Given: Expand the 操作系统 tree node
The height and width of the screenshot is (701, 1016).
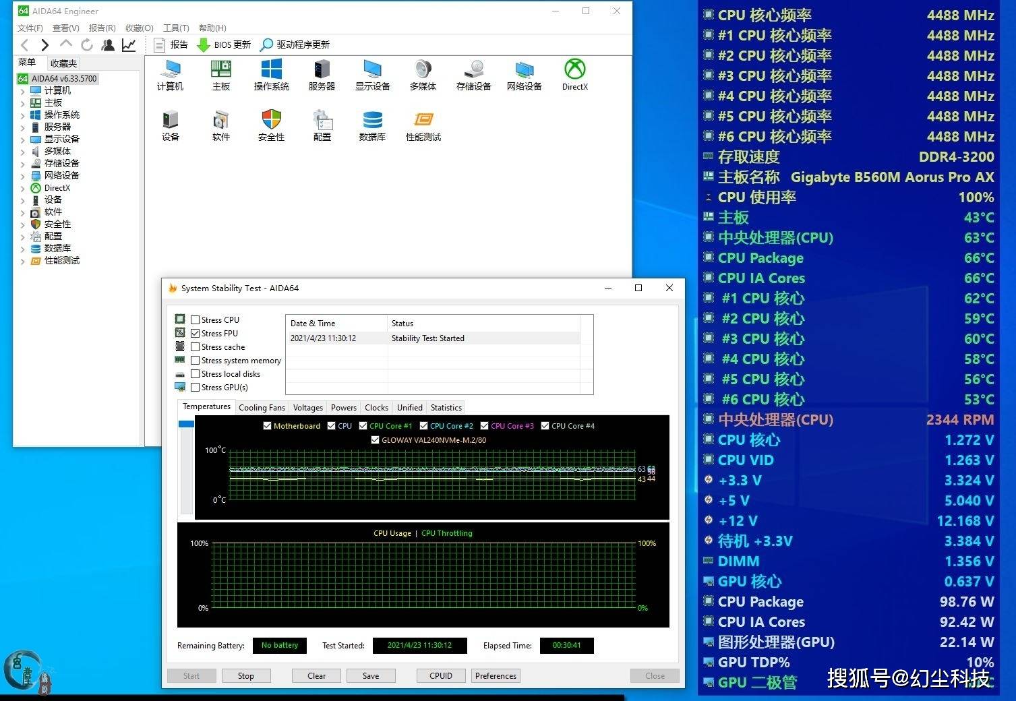Looking at the screenshot, I should tap(23, 115).
